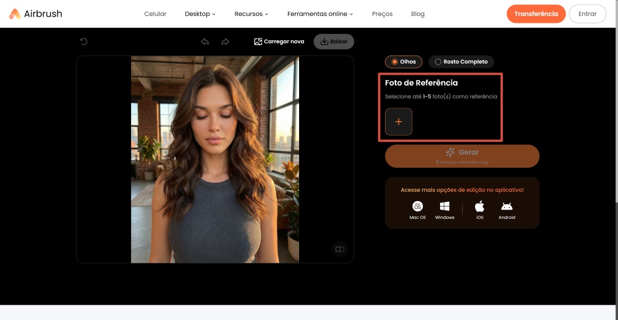Click the Airbrush logo icon

tap(15, 14)
